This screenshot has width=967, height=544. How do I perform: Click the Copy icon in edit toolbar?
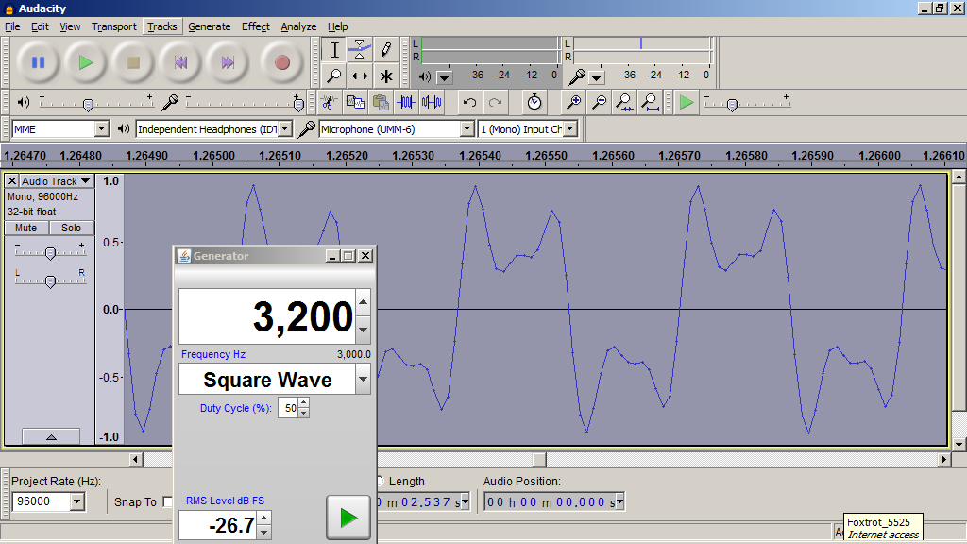point(355,102)
